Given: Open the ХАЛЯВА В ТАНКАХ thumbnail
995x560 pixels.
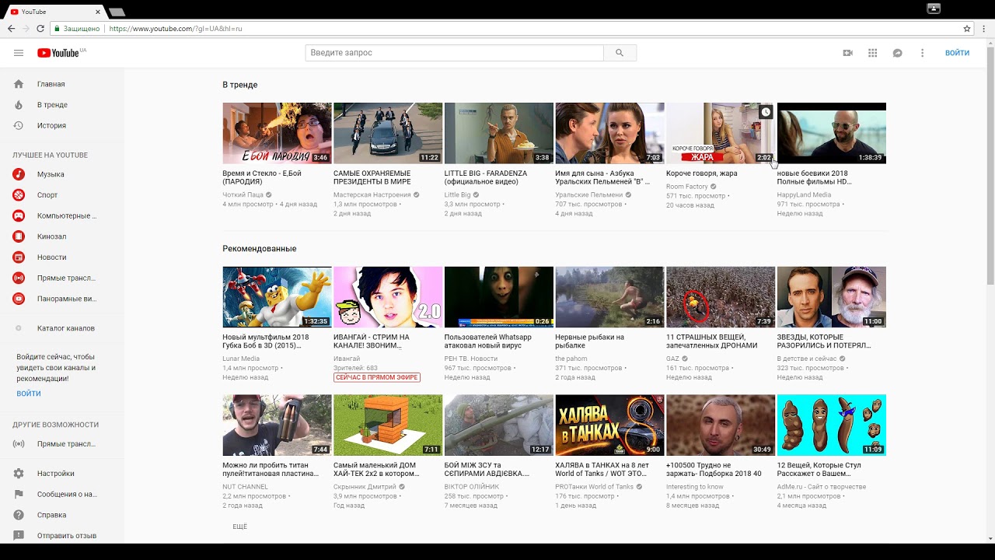Looking at the screenshot, I should coord(609,425).
